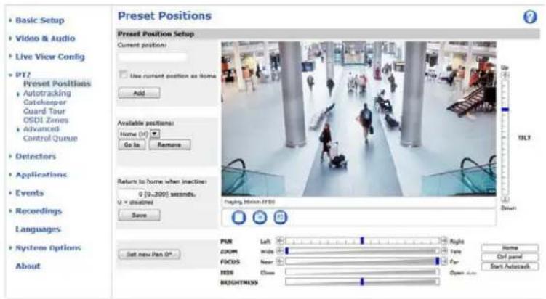The width and height of the screenshot is (546, 299).
Task: Expand the System Options menu
Action: pyautogui.click(x=48, y=248)
